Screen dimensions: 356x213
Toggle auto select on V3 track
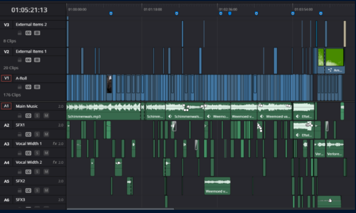(28, 33)
